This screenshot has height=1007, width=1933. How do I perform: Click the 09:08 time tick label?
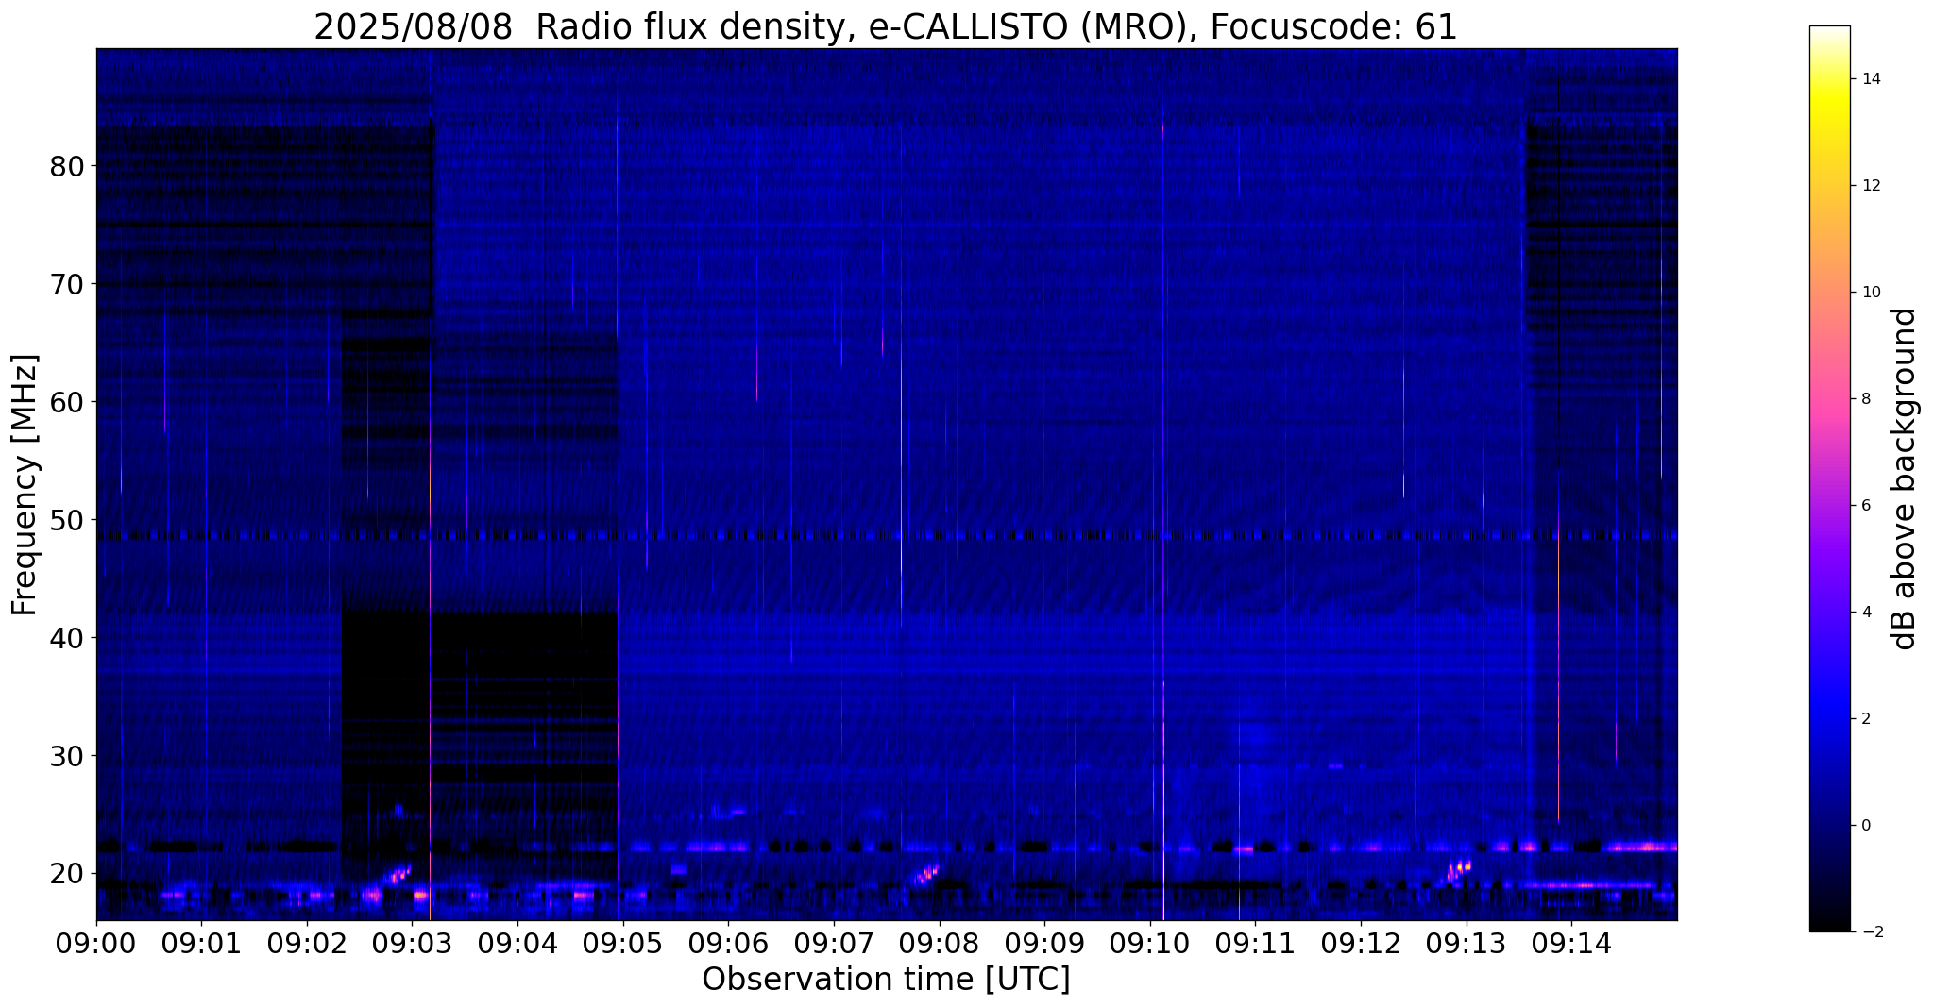click(x=939, y=944)
